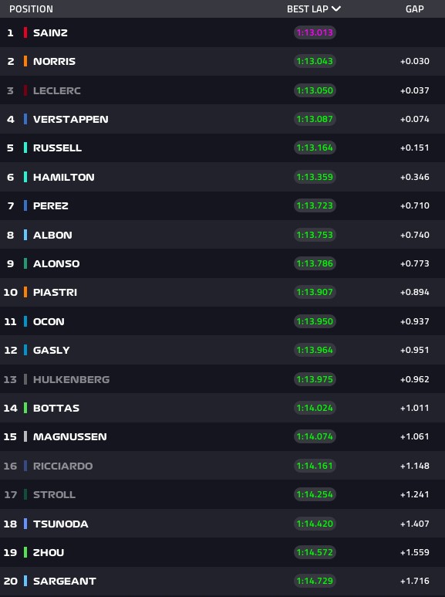Select driver name Ricciardo

62,466
